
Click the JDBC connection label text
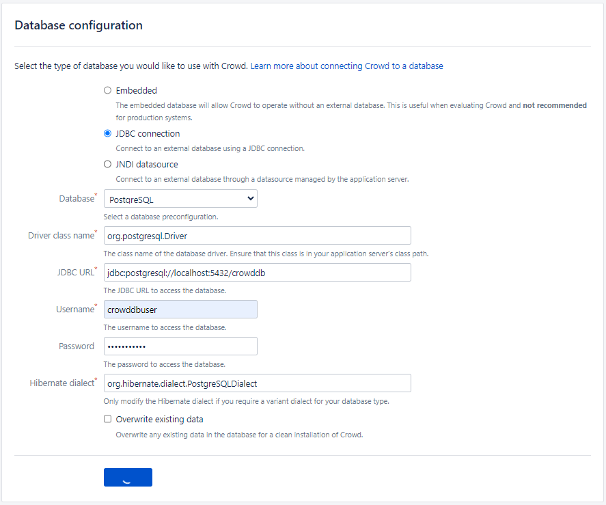click(x=148, y=134)
